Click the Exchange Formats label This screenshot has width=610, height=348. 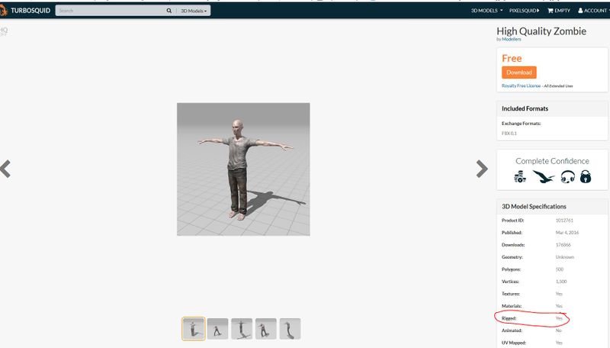[522, 124]
